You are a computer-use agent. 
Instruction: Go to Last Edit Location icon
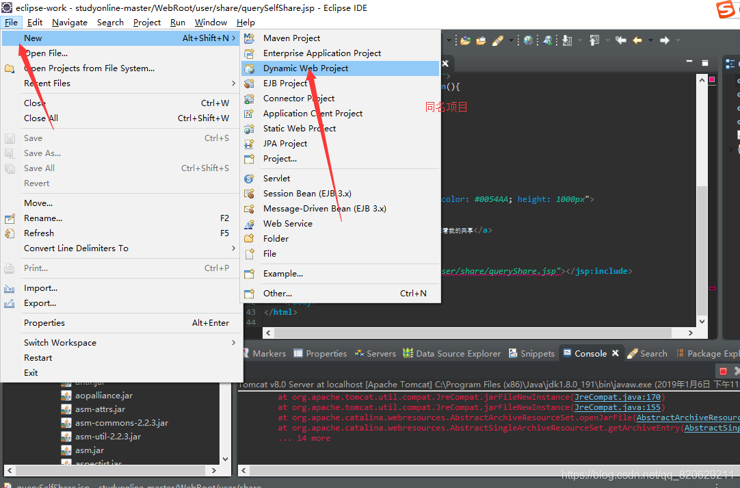620,40
